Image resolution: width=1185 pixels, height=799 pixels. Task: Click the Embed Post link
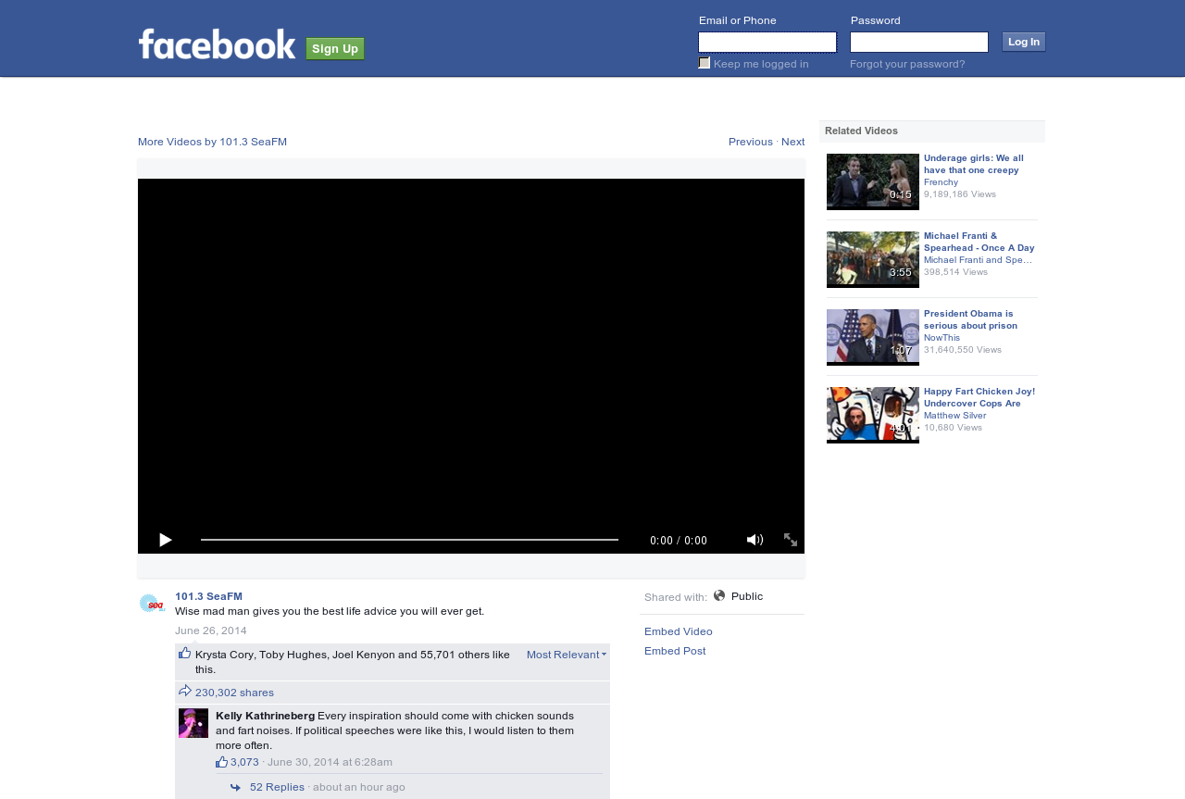pos(675,651)
